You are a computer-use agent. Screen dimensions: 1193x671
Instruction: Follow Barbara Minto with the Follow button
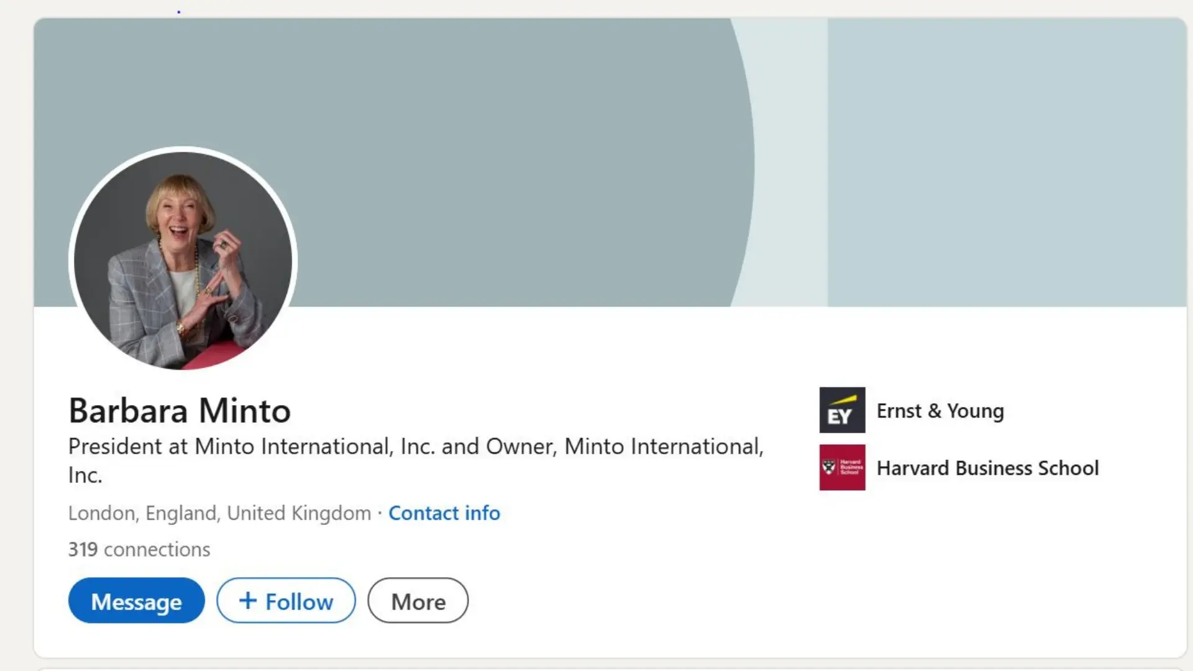click(286, 601)
